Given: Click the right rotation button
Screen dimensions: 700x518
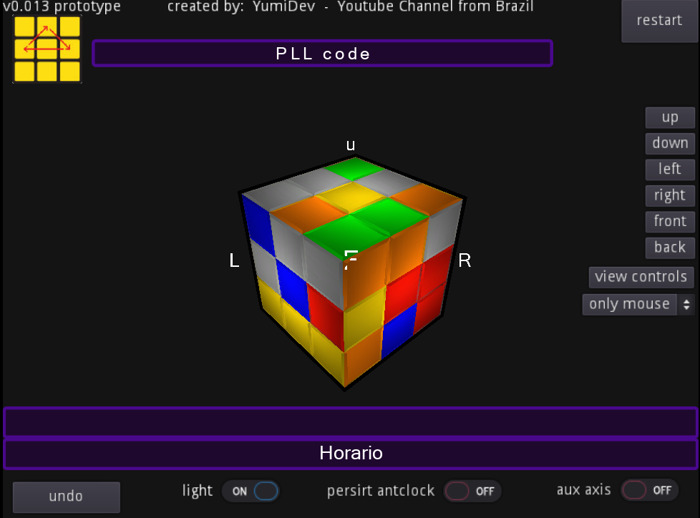Looking at the screenshot, I should [669, 195].
